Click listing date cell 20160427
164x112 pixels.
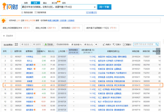tap(62, 85)
